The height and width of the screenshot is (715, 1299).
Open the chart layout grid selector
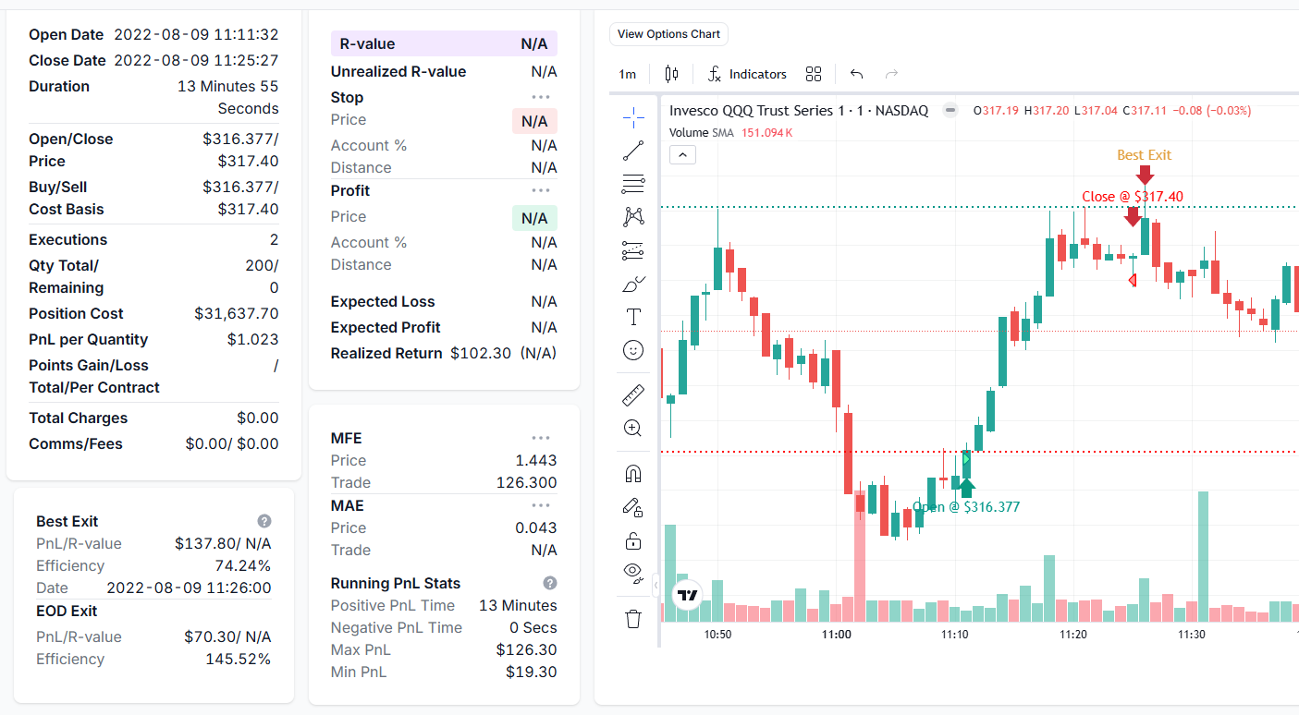(814, 74)
